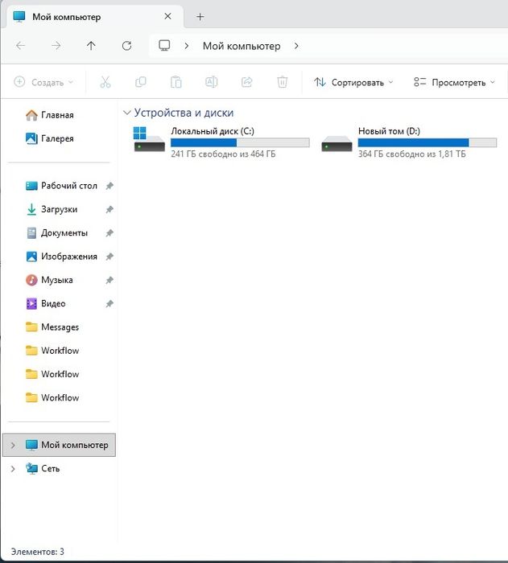Click the Delete trash bin icon

[x=283, y=82]
